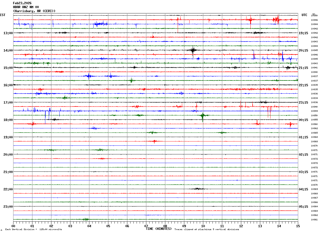This screenshot has height=233, width=319.
Task: Click DC value 10855 beside 00:15
Action: pyautogui.click(x=314, y=120)
